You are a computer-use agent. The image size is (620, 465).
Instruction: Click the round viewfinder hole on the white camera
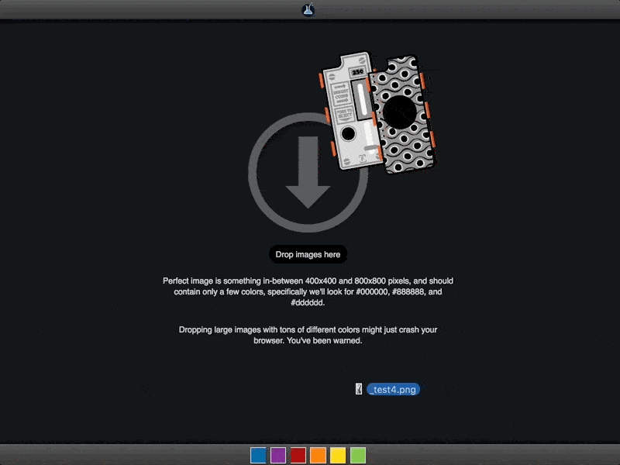(x=349, y=133)
